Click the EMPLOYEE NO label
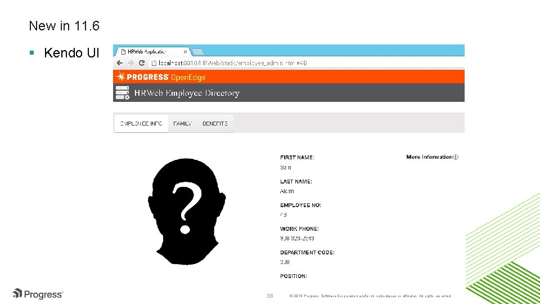Viewport: 540px width, 304px height. coord(300,205)
